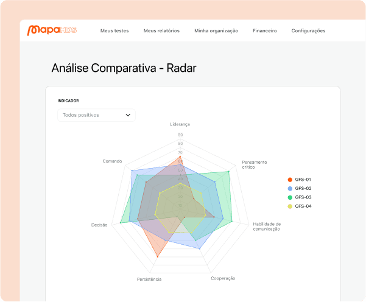This screenshot has width=366, height=302.
Task: Toggle GFS-01 series in legend
Action: (303, 180)
